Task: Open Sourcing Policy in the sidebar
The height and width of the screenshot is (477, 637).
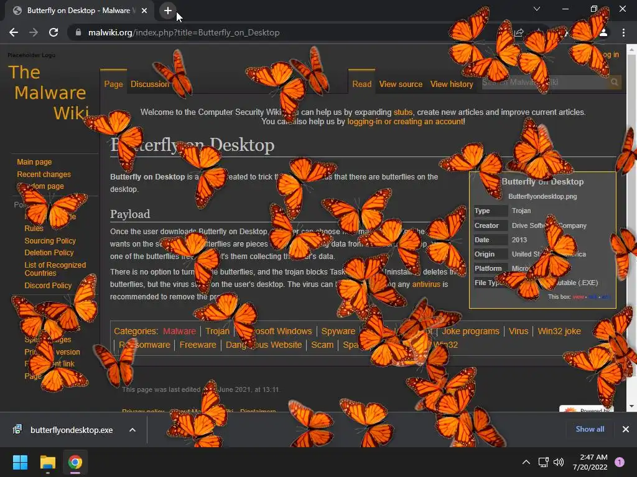Action: point(50,240)
